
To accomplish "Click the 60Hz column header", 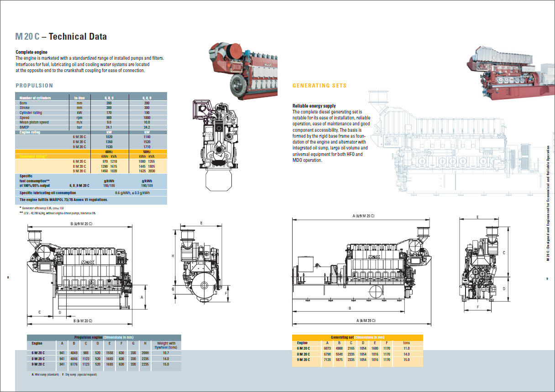I will [109, 152].
